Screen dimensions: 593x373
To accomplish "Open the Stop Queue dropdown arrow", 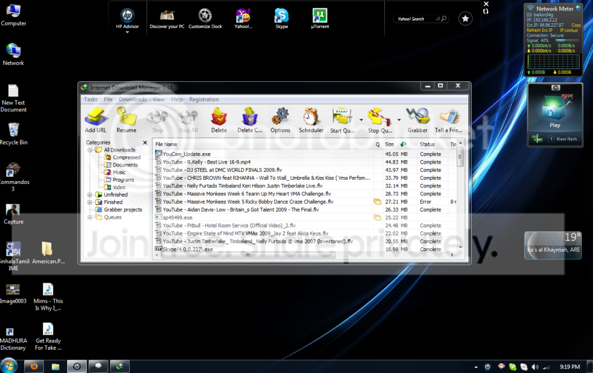I will [x=399, y=120].
